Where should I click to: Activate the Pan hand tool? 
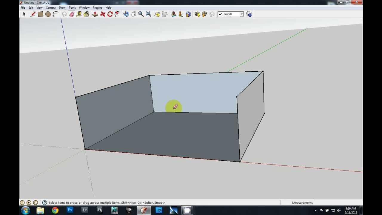pyautogui.click(x=134, y=14)
